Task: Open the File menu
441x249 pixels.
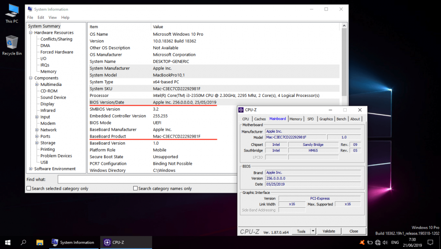Action: (30, 18)
